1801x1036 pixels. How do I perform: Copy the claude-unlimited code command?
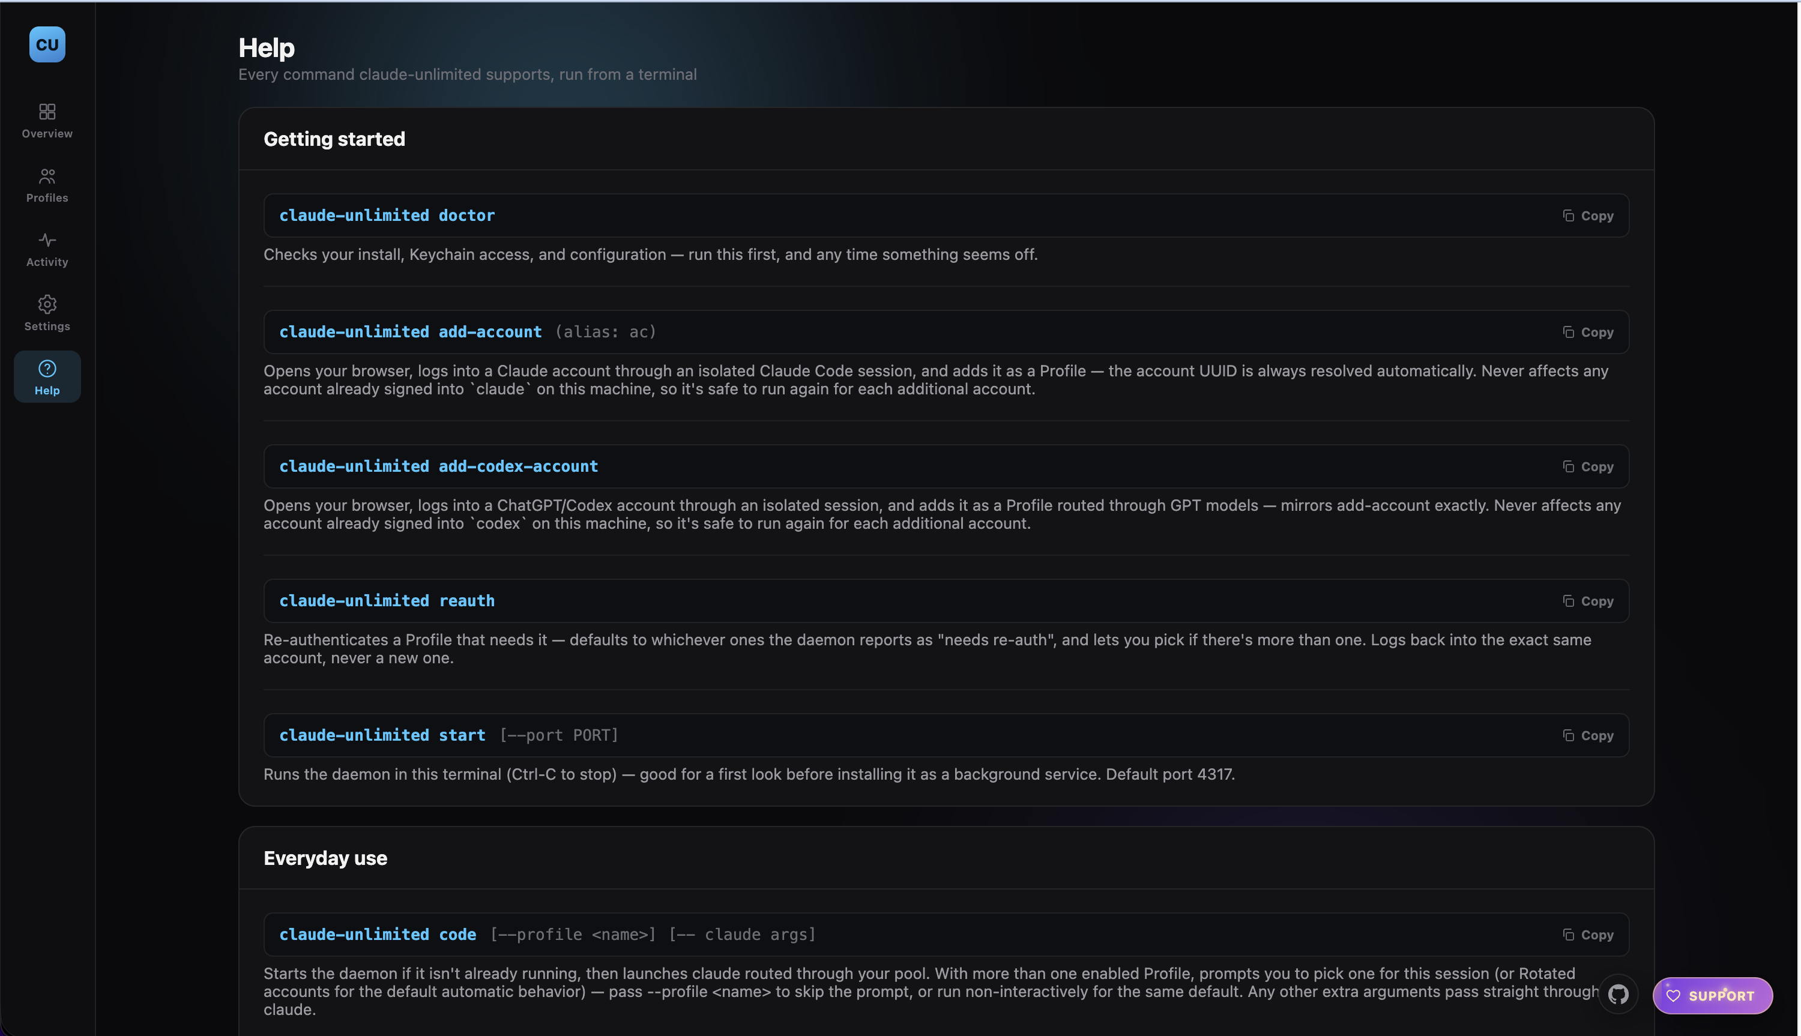(x=1587, y=935)
